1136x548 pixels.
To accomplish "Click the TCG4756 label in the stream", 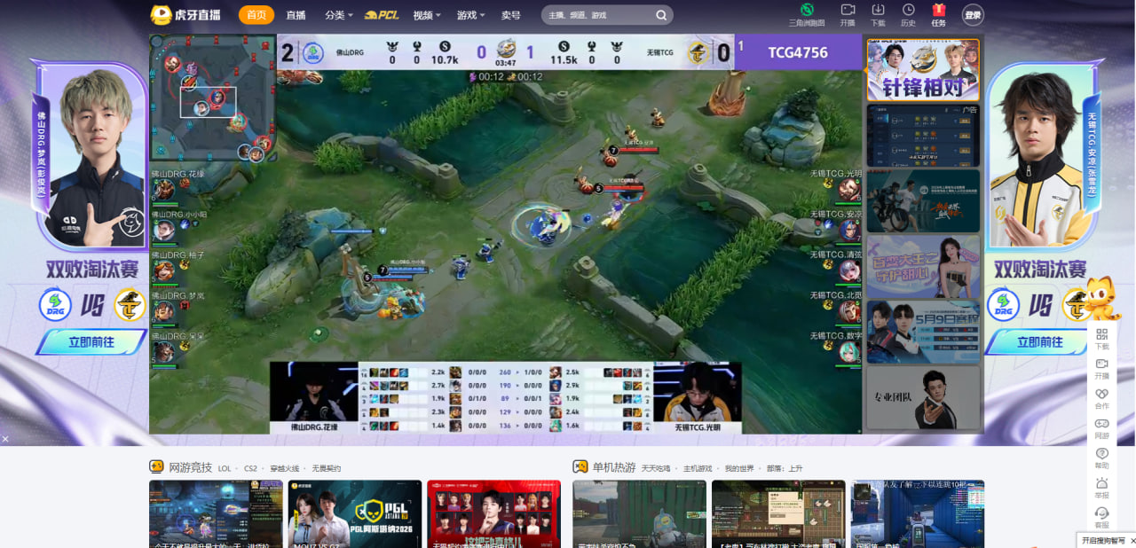I will click(x=798, y=52).
